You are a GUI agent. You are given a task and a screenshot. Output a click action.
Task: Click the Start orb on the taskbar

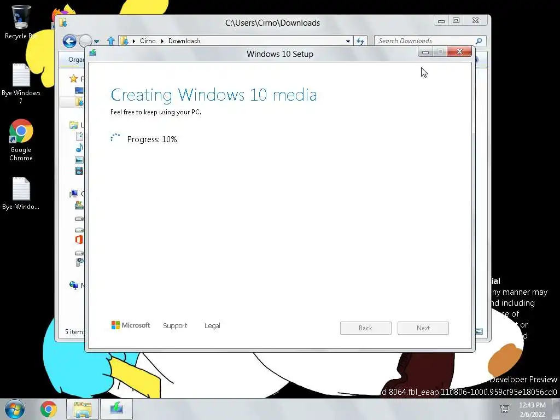click(15, 409)
